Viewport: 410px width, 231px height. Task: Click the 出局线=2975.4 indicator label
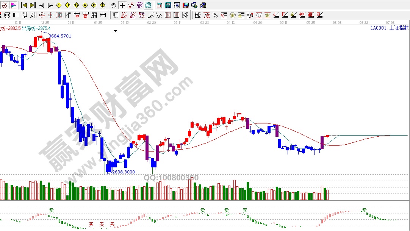(x=36, y=28)
